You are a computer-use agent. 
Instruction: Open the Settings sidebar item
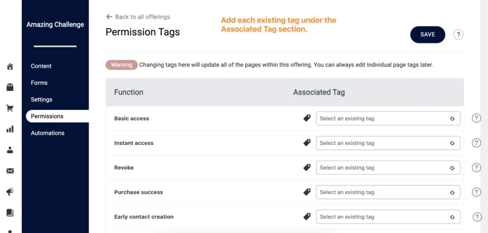[41, 100]
